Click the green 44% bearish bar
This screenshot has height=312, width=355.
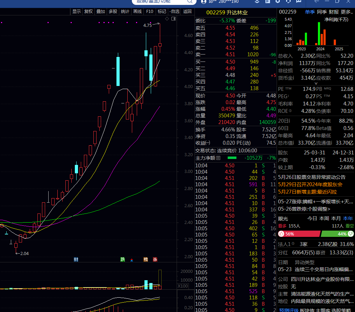pyautogui.click(x=338, y=234)
